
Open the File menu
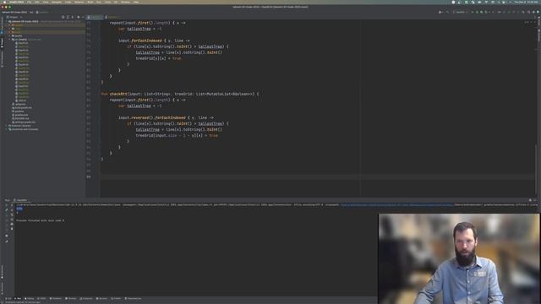pyautogui.click(x=29, y=2)
